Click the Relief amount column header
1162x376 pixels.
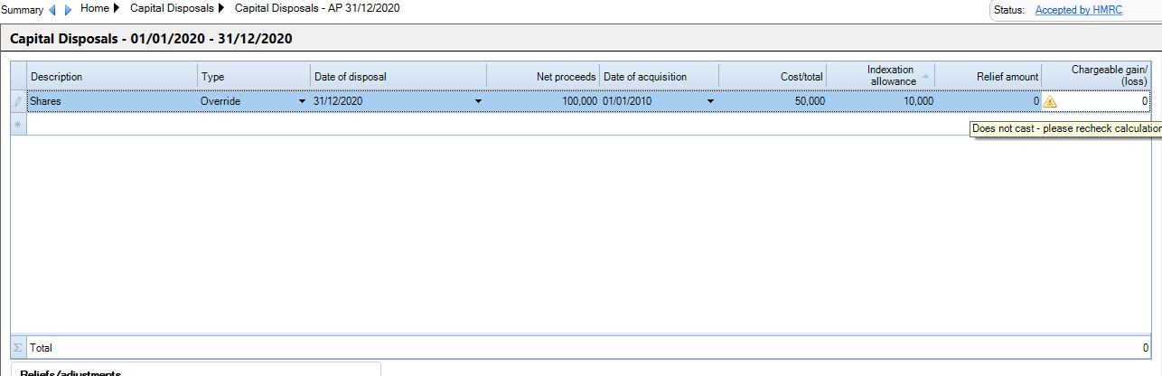point(988,77)
